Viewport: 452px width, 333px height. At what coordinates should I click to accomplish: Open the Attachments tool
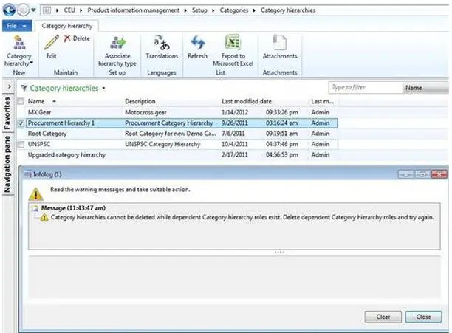tap(280, 44)
